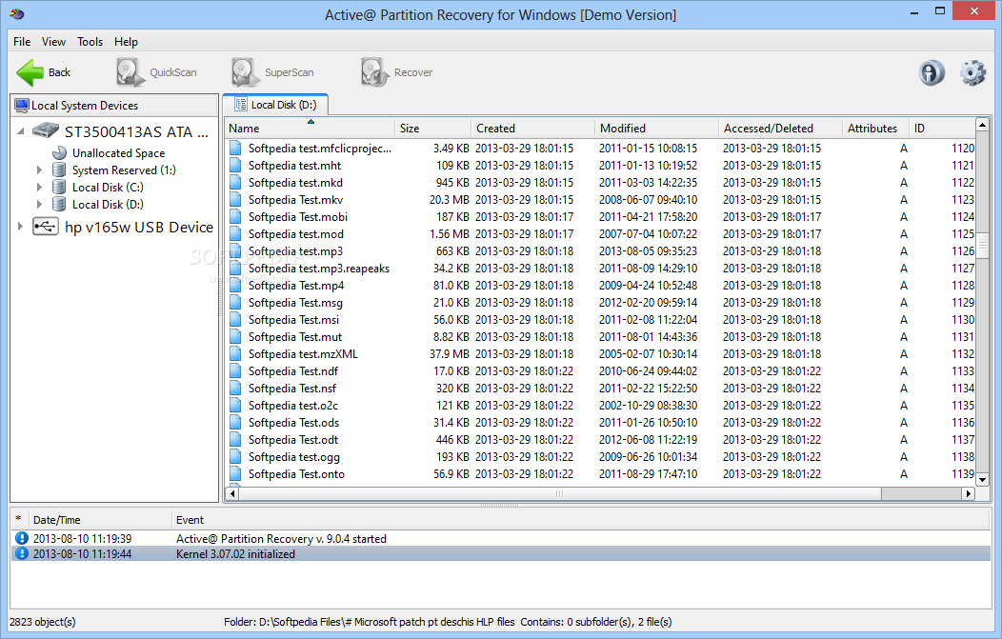
Task: Open the View menu
Action: point(53,42)
